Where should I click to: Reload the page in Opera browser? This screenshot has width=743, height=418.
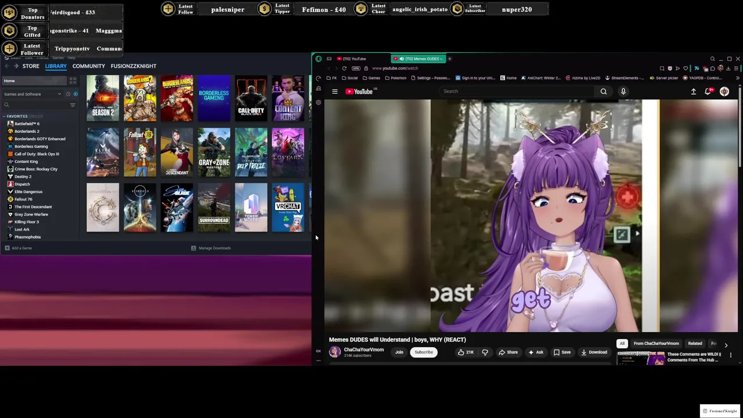tap(344, 69)
